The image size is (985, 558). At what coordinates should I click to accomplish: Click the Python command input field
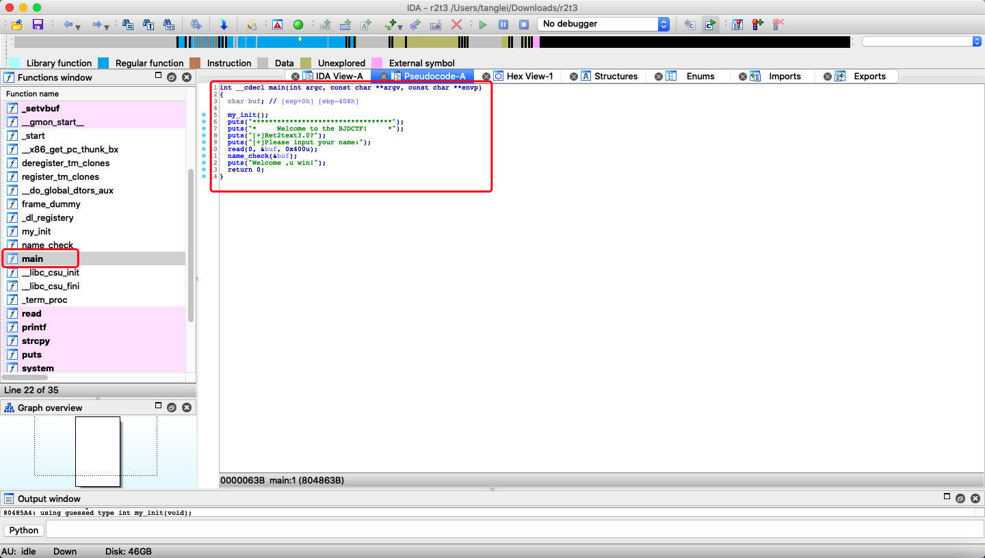point(514,530)
